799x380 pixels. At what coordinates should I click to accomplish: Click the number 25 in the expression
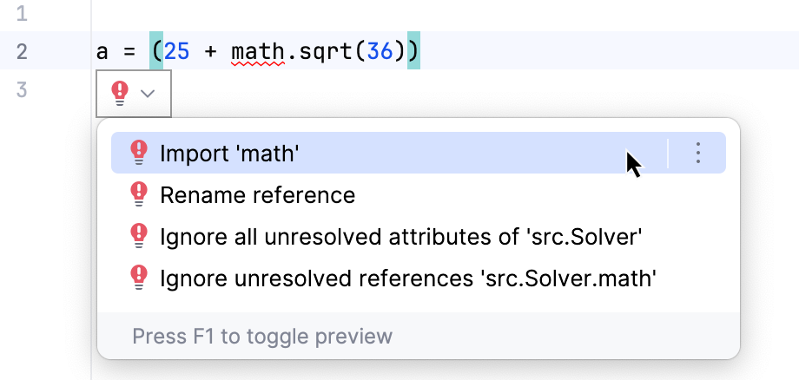(x=176, y=52)
